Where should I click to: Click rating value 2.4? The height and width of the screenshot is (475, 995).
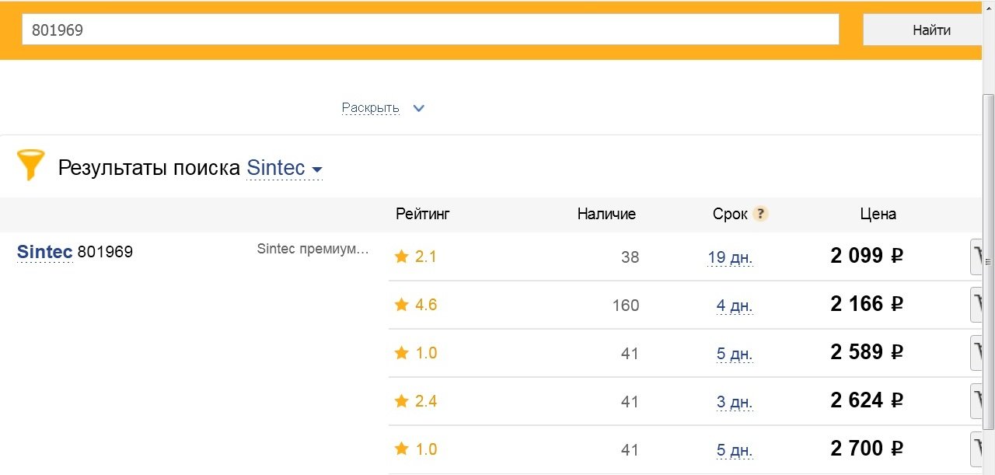click(426, 401)
